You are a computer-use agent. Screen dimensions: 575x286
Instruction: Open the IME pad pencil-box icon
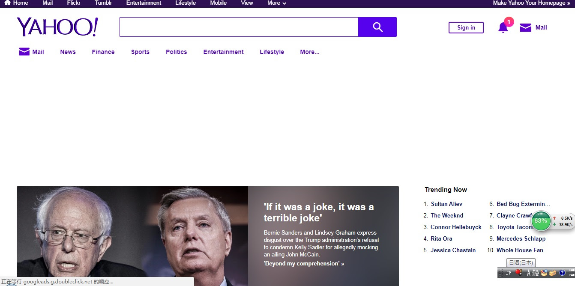coord(544,273)
